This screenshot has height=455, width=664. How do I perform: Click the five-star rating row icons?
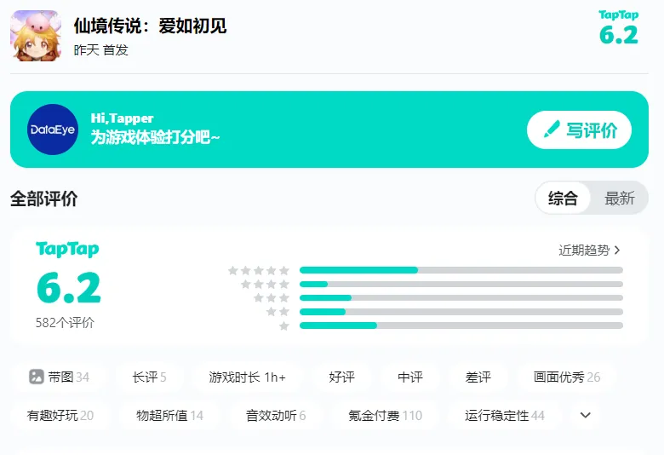[259, 270]
